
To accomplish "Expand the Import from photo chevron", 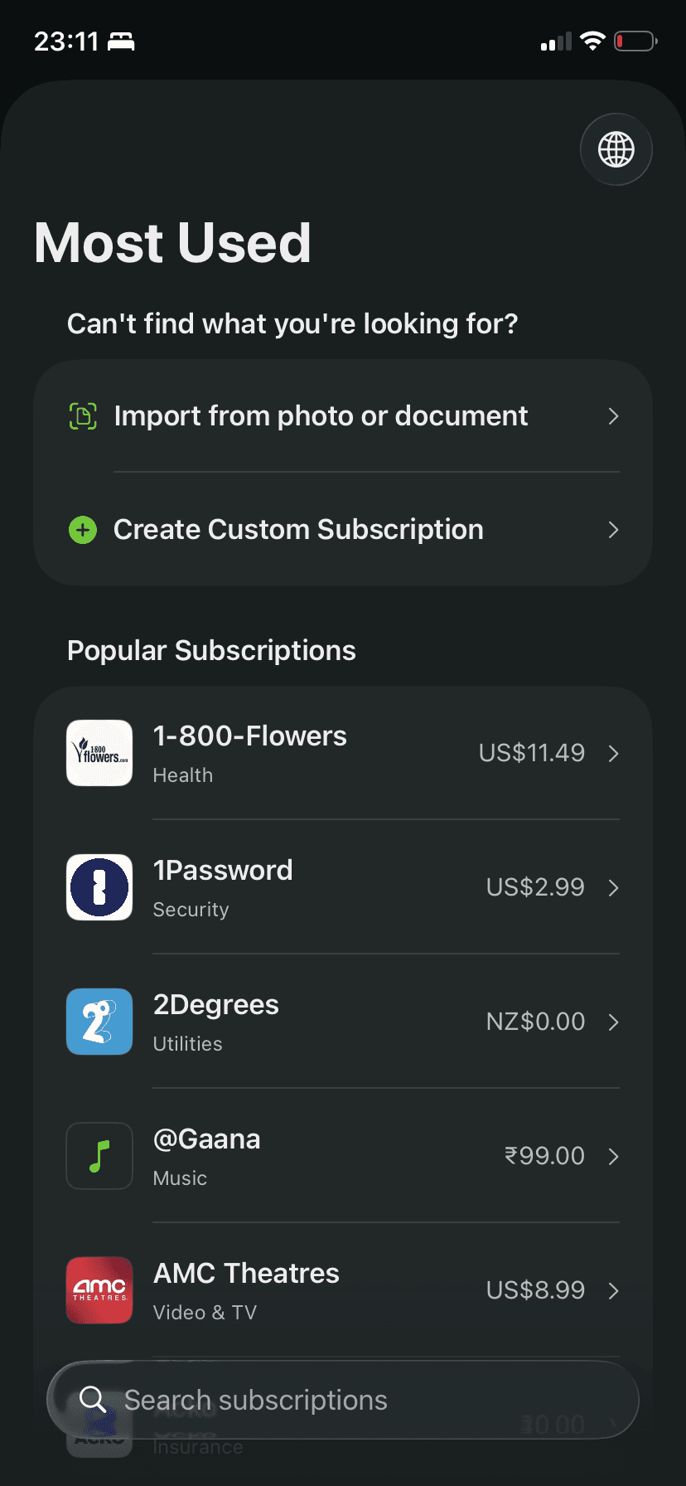I will click(613, 416).
